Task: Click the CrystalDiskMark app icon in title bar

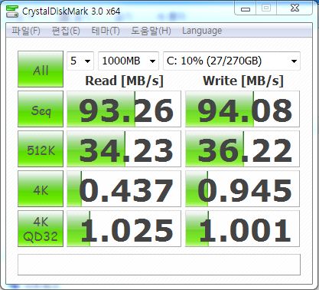Action: (x=12, y=12)
